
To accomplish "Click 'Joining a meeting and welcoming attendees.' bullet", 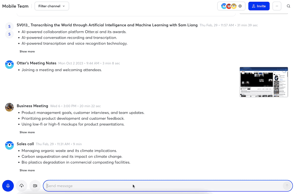I will [62, 70].
